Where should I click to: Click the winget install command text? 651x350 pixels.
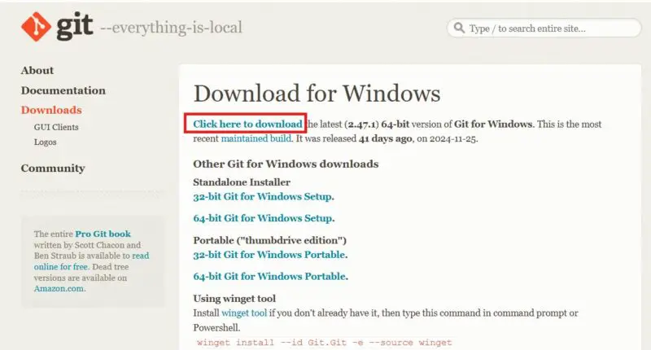(x=324, y=343)
